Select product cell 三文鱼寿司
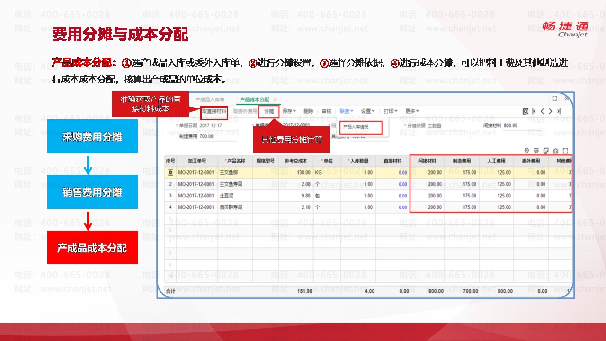The image size is (606, 341). click(234, 184)
